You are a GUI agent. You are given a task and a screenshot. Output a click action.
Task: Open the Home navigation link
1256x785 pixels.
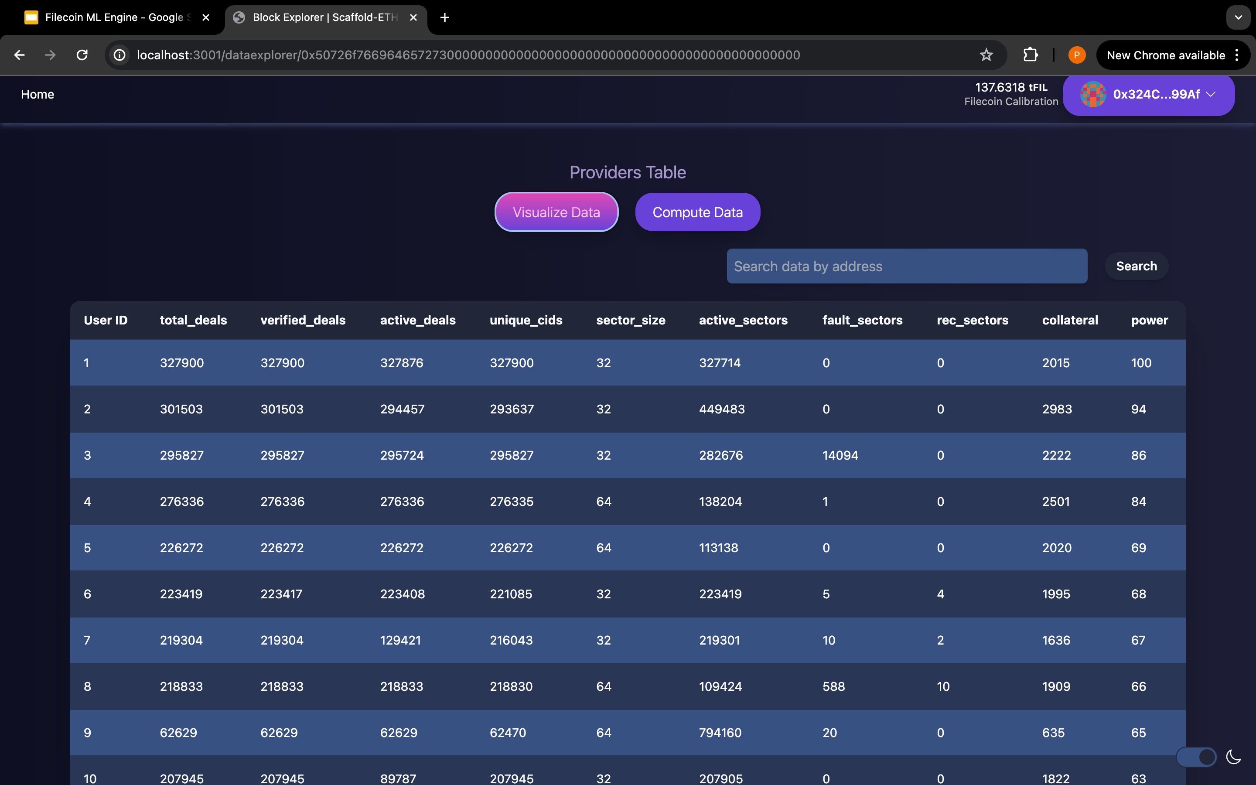[x=38, y=95]
